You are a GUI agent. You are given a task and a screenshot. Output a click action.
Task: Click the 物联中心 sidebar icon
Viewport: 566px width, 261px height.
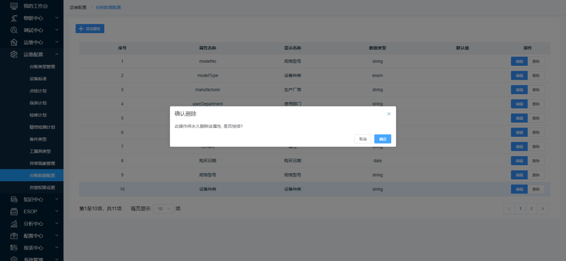pos(14,18)
